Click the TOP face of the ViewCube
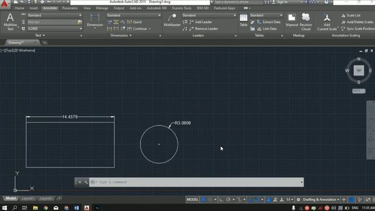The image size is (375, 211). tap(359, 70)
